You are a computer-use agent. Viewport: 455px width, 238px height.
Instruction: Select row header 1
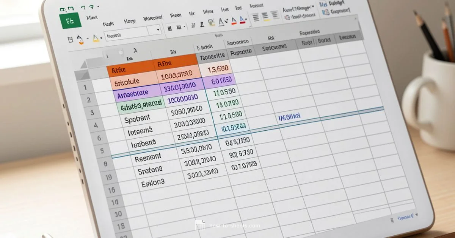point(86,87)
